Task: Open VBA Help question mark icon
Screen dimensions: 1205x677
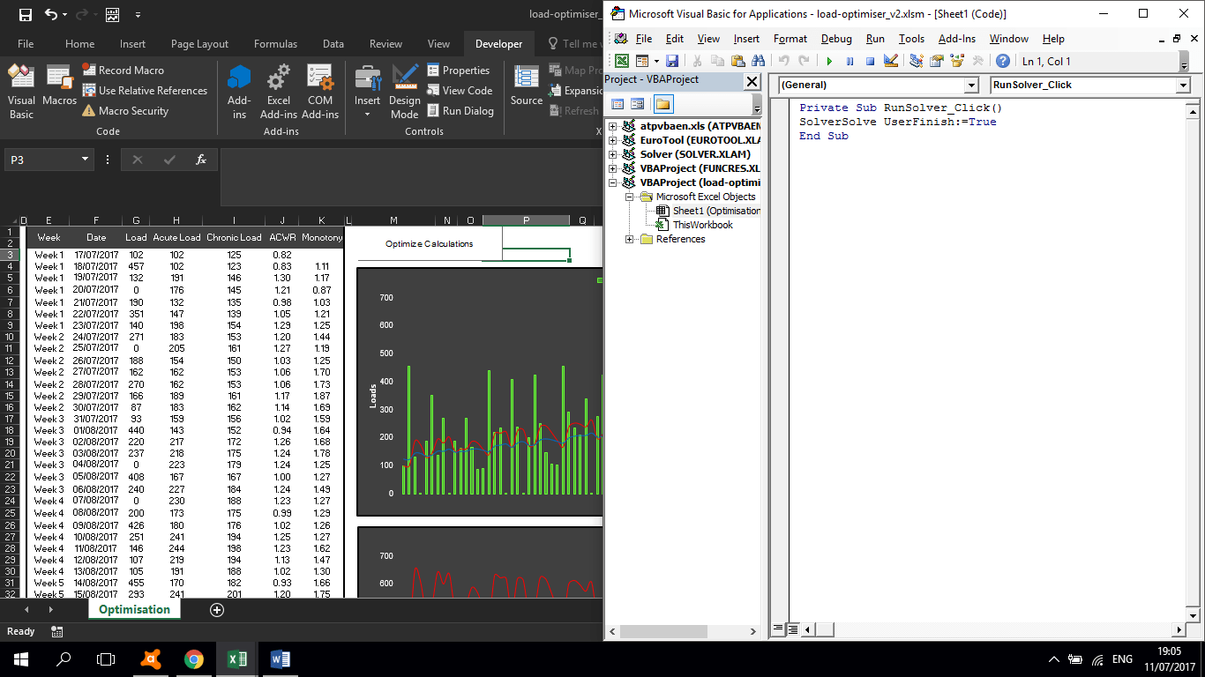Action: point(1003,62)
